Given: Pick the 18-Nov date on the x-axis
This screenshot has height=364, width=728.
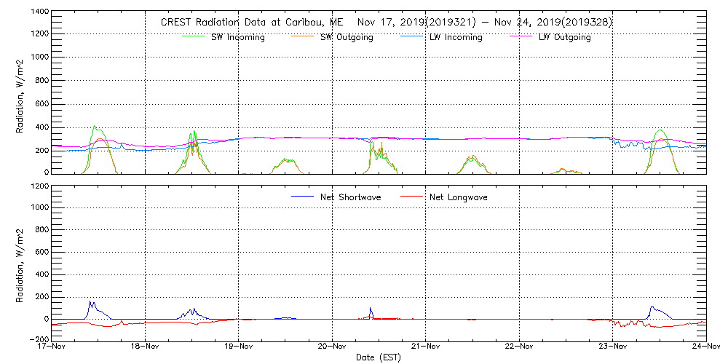Looking at the screenshot, I should (x=145, y=347).
